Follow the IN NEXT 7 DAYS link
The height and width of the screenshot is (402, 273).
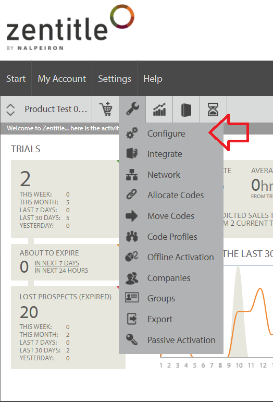(57, 263)
